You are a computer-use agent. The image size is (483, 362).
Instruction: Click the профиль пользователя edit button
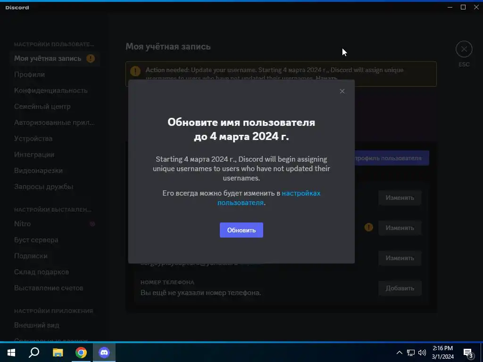click(x=391, y=158)
